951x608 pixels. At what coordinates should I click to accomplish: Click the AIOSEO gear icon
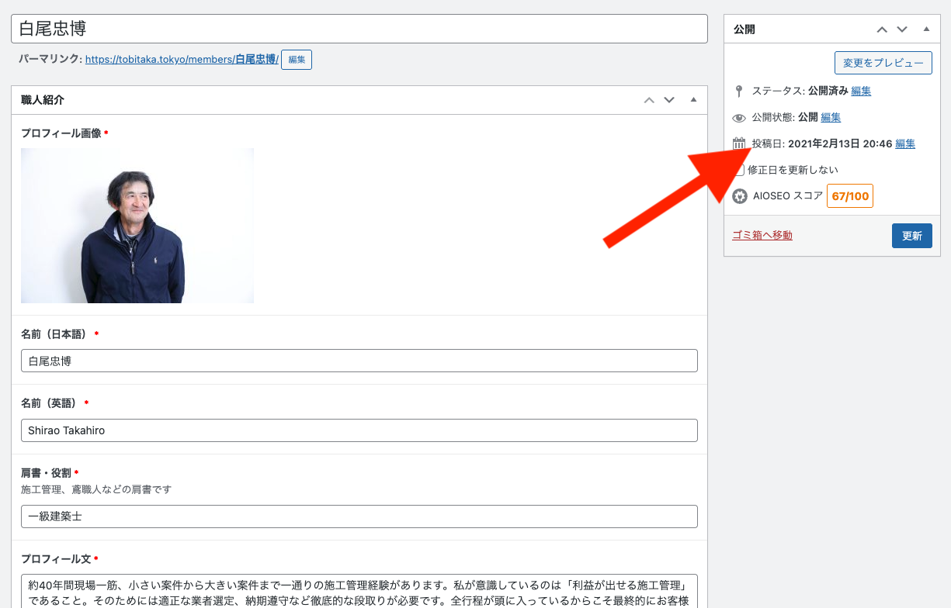click(x=740, y=196)
